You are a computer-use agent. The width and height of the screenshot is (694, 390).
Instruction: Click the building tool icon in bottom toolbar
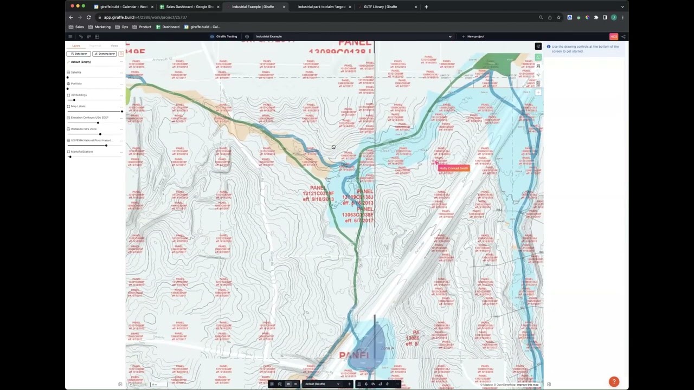click(x=359, y=384)
